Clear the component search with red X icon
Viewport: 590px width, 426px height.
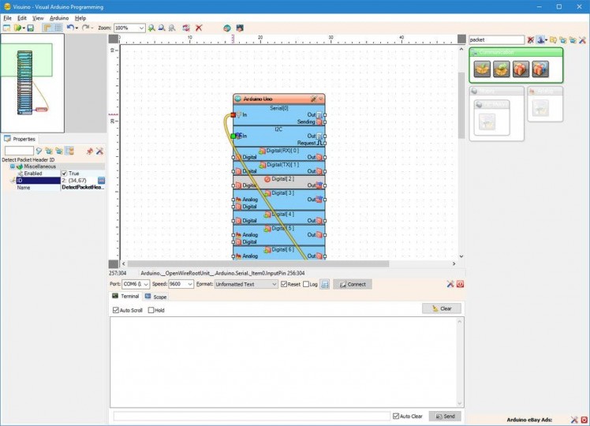click(531, 39)
